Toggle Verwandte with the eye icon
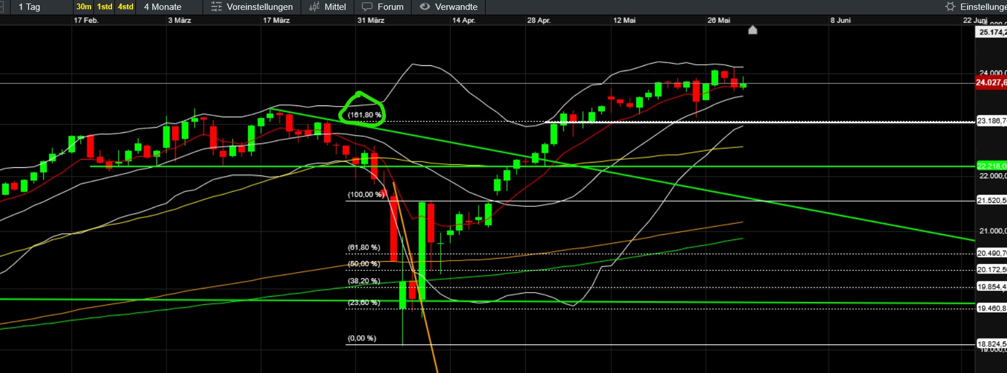 449,7
